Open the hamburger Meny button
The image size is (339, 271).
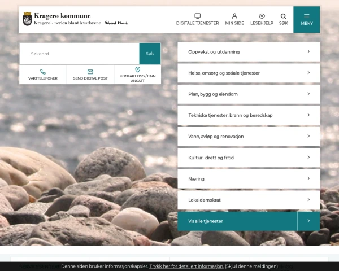[x=306, y=19]
